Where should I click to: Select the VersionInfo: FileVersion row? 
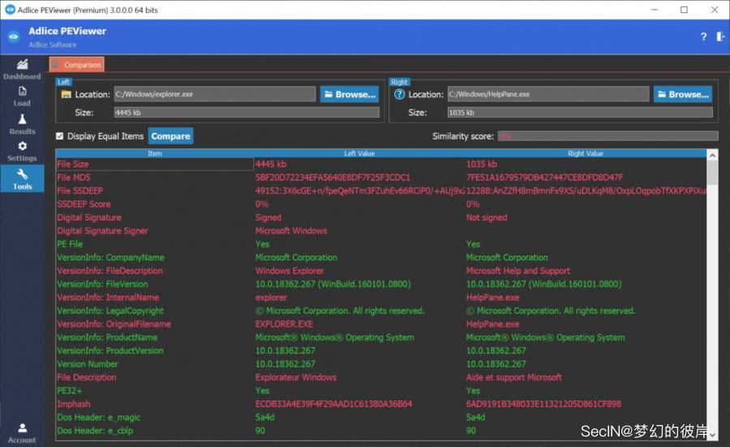(x=381, y=284)
